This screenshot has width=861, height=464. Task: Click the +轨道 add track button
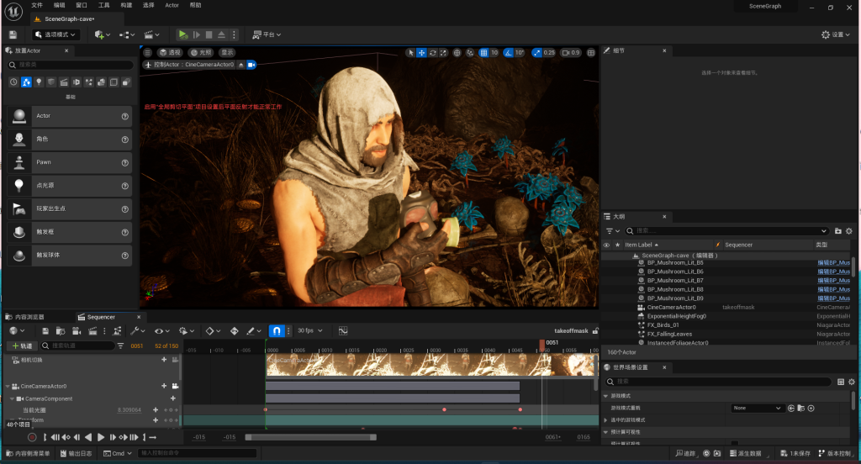23,346
